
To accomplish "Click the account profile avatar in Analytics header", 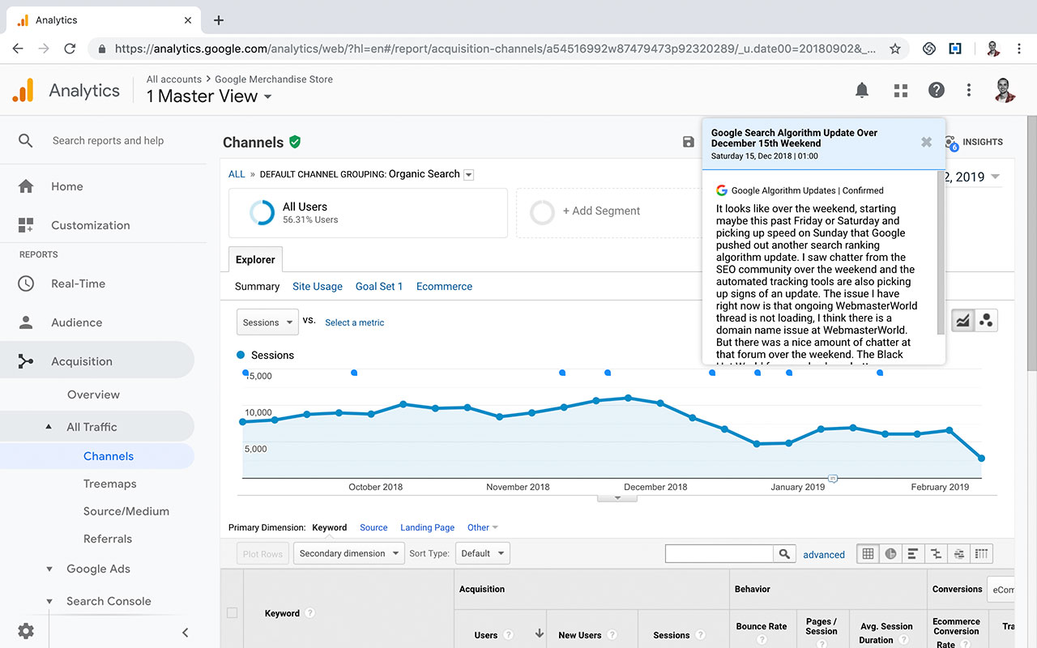I will tap(1005, 90).
